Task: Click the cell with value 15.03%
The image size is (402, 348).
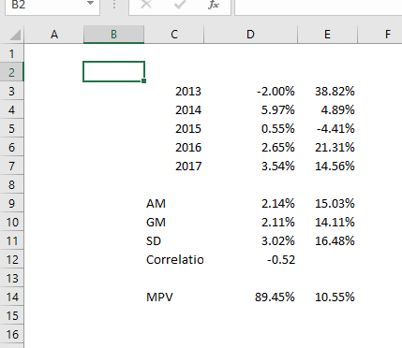Action: [x=327, y=203]
